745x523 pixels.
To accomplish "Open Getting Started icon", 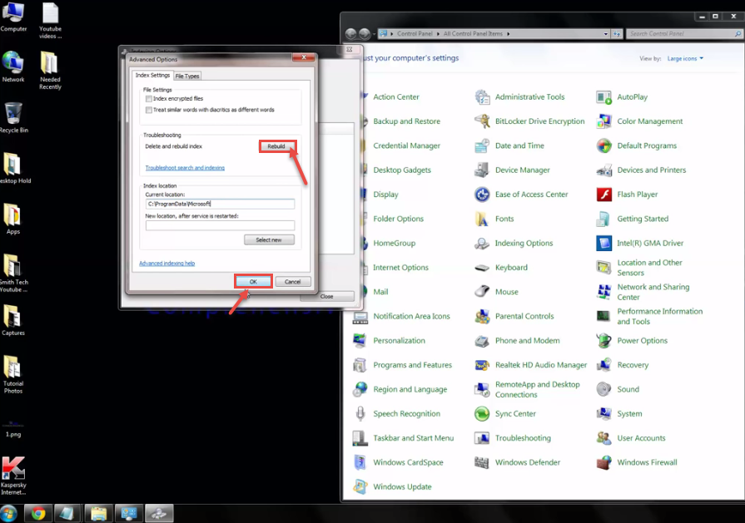I will coord(603,219).
